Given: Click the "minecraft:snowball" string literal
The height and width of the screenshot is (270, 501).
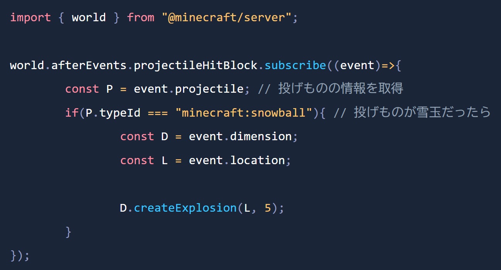Looking at the screenshot, I should (x=243, y=113).
